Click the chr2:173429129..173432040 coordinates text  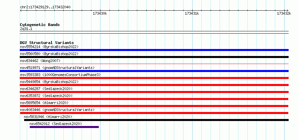tap(45, 7)
